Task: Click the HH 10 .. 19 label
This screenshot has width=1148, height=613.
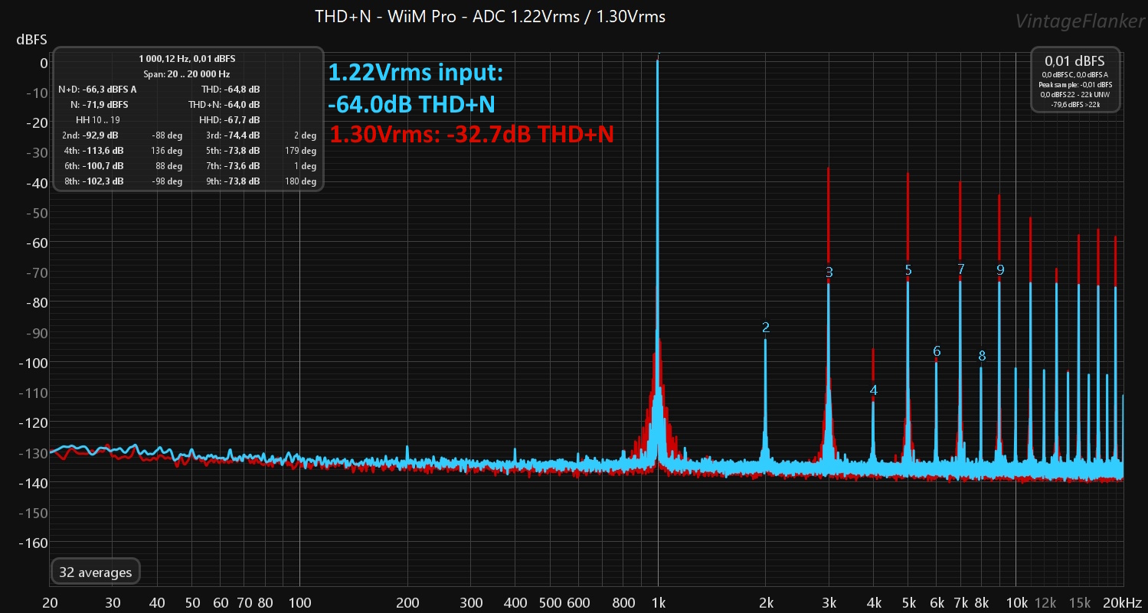Action: click(98, 120)
